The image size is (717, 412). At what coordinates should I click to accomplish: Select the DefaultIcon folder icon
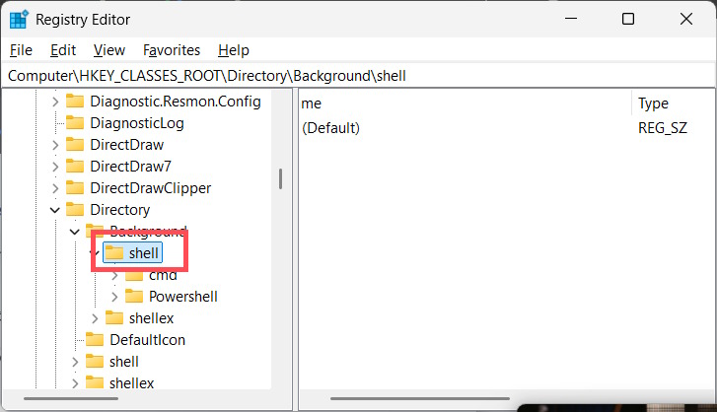[x=95, y=339]
